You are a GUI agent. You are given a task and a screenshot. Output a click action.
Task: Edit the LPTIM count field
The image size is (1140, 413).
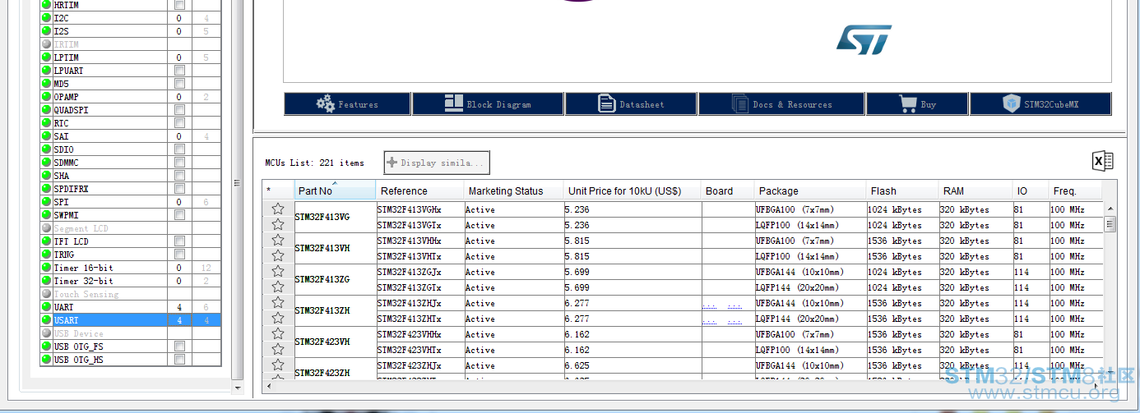179,57
